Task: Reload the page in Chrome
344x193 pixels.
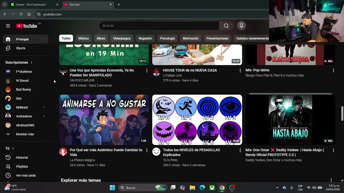Action: [21, 14]
